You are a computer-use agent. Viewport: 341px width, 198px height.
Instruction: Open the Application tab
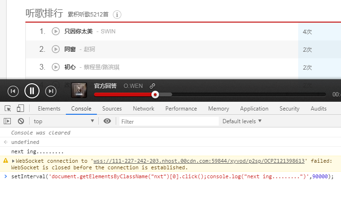pyautogui.click(x=254, y=109)
